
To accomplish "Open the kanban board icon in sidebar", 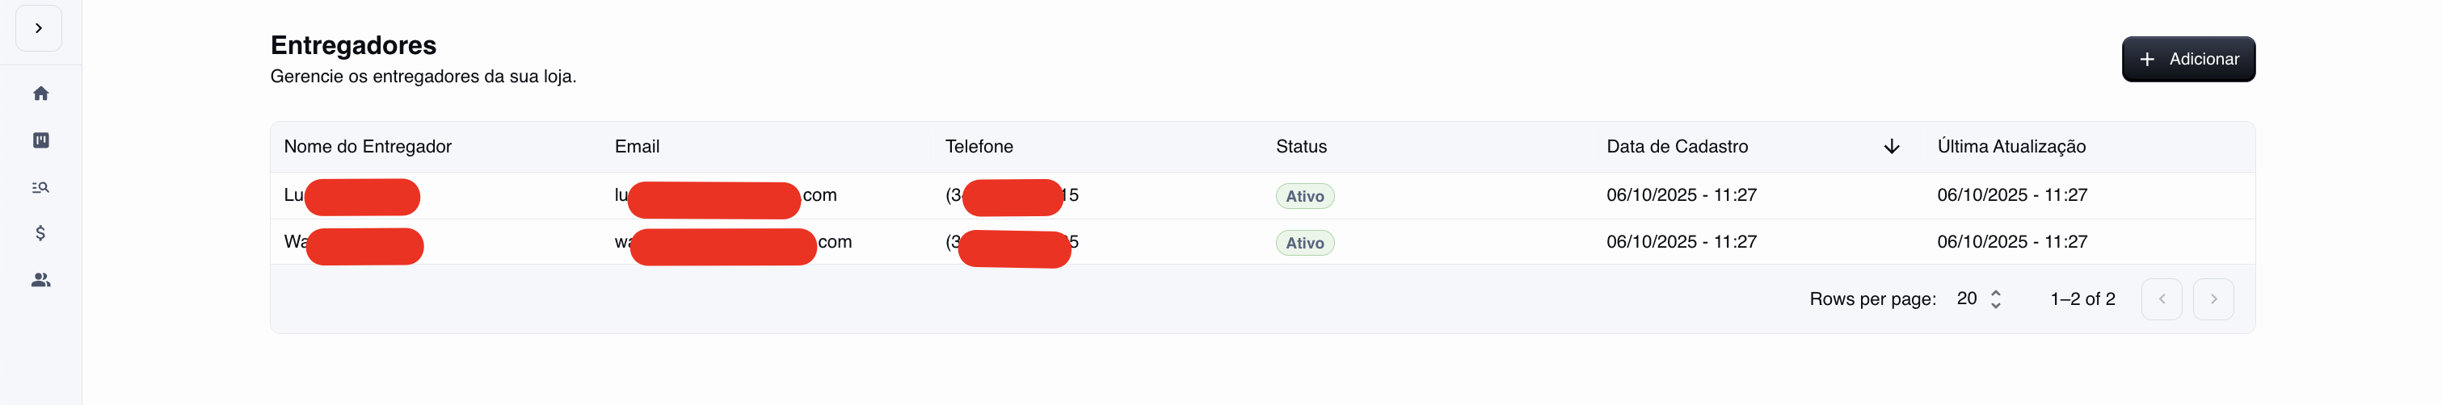I will pos(40,140).
